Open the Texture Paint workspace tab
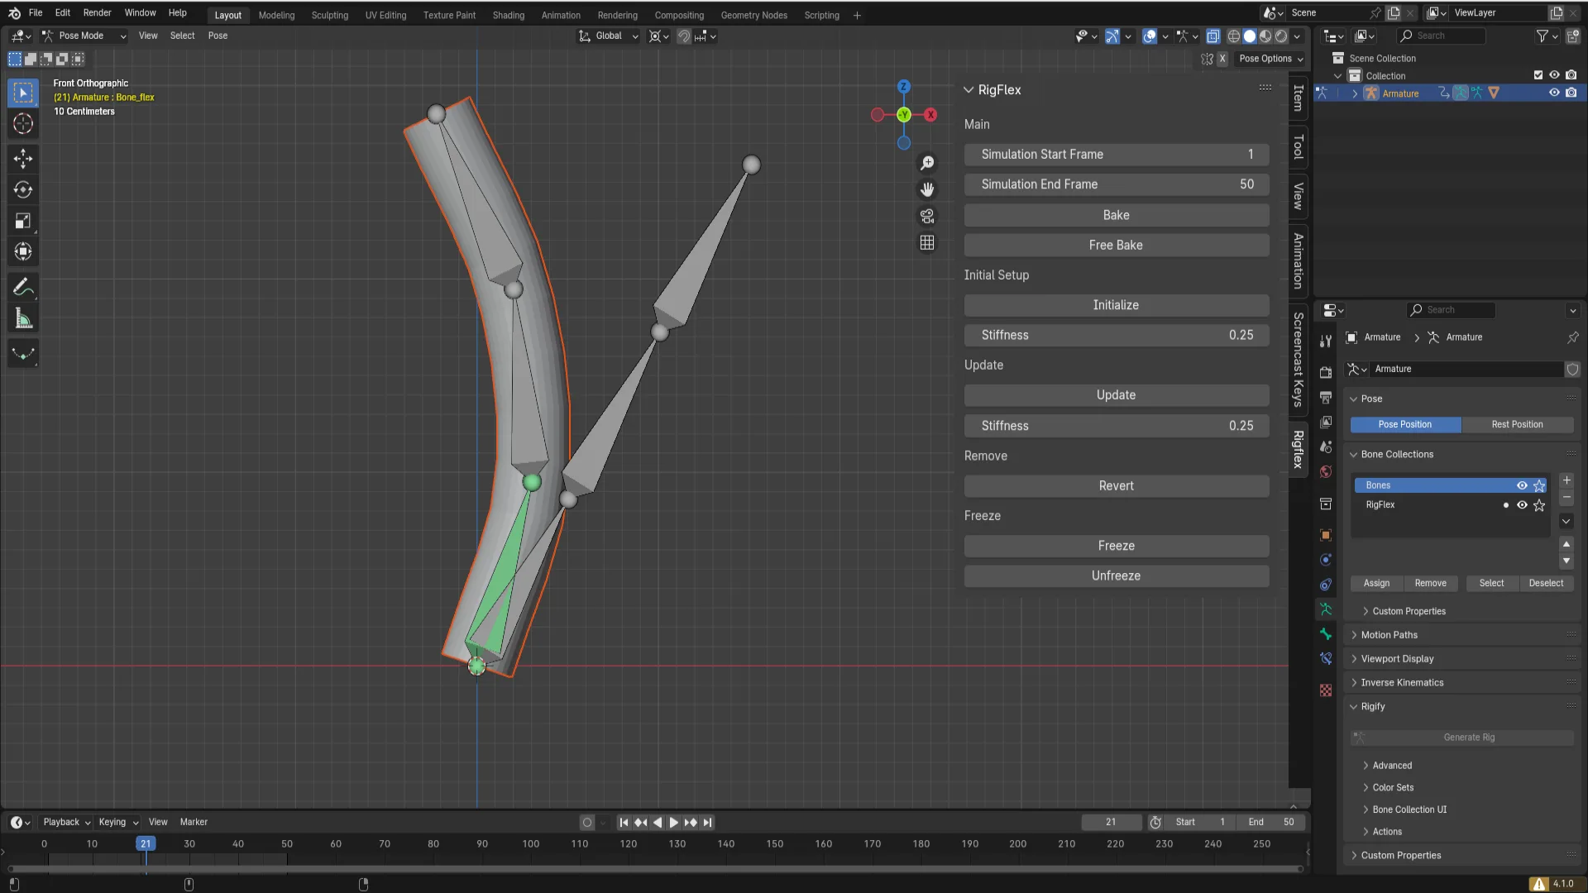 [447, 15]
